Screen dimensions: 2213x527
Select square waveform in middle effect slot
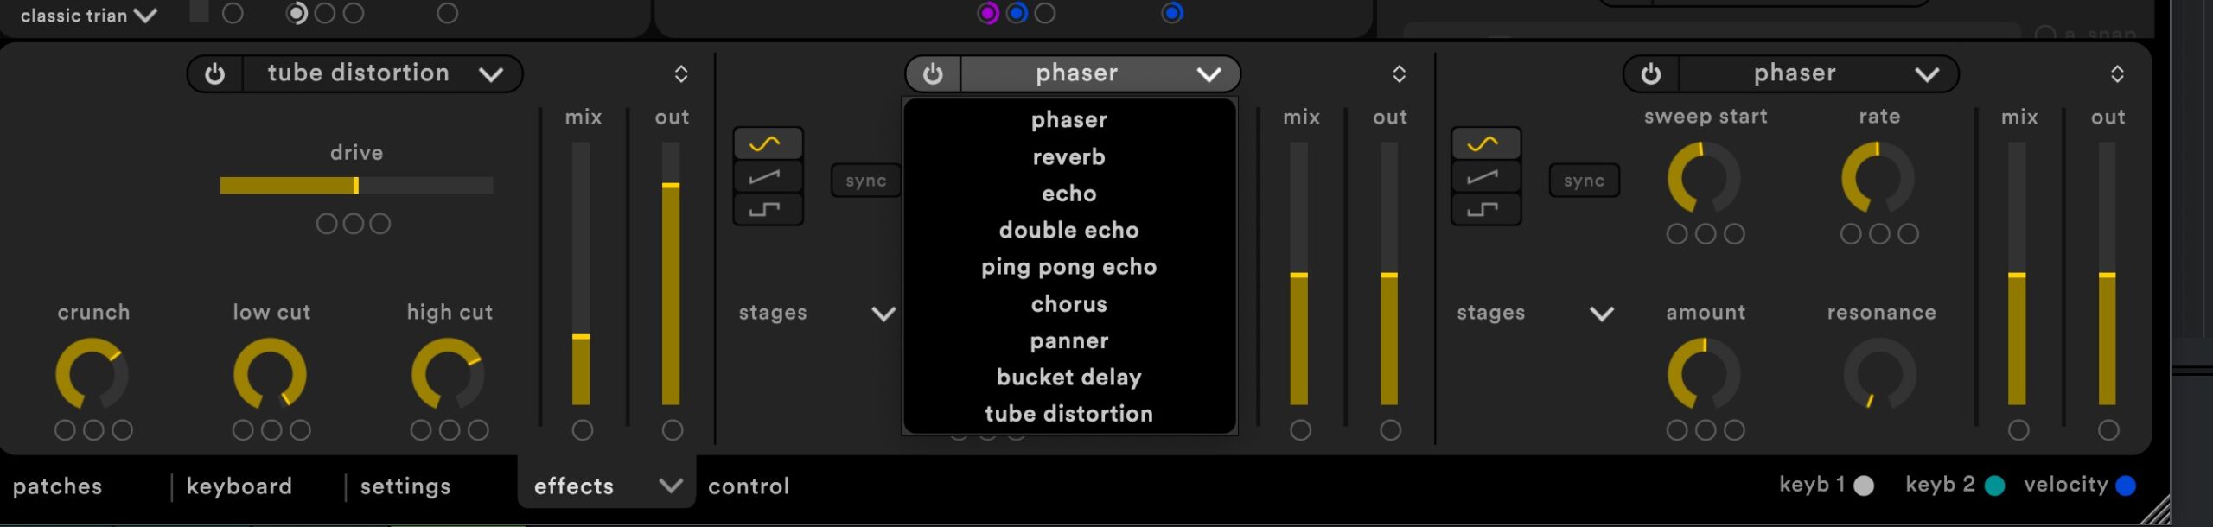766,209
